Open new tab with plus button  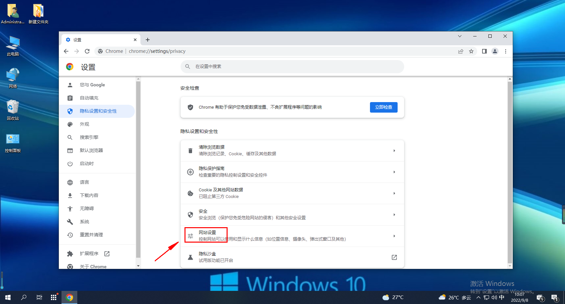click(x=148, y=40)
